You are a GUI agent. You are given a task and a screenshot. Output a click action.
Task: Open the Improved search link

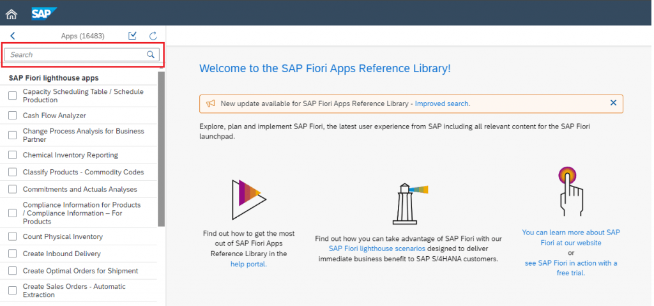442,103
